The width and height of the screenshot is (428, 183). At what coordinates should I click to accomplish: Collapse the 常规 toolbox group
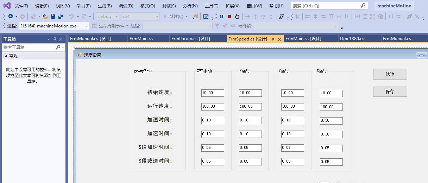[6, 56]
